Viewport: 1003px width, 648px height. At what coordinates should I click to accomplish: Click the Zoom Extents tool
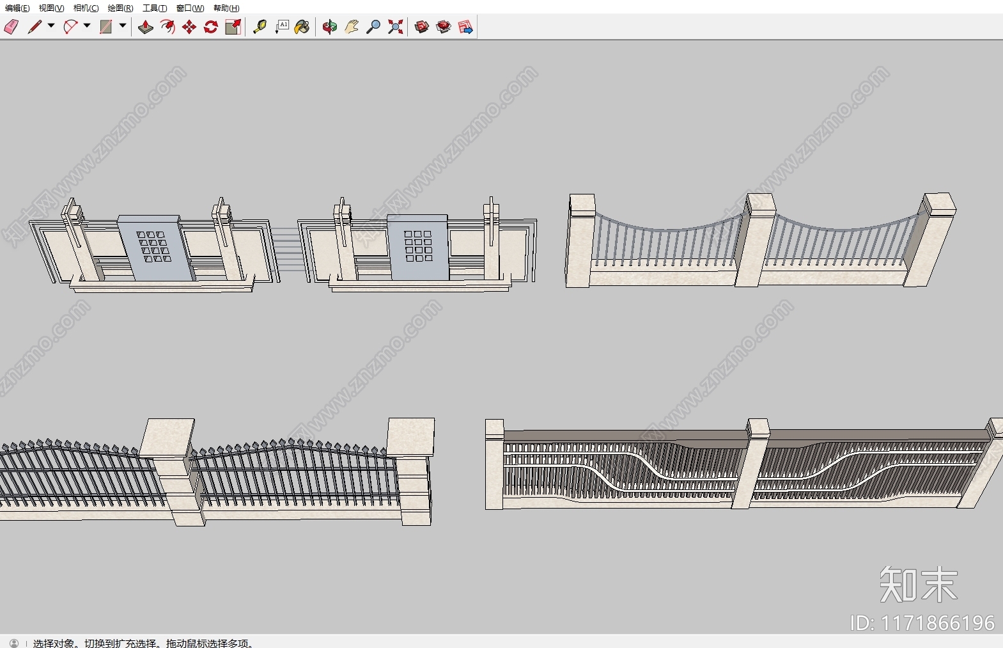point(396,27)
